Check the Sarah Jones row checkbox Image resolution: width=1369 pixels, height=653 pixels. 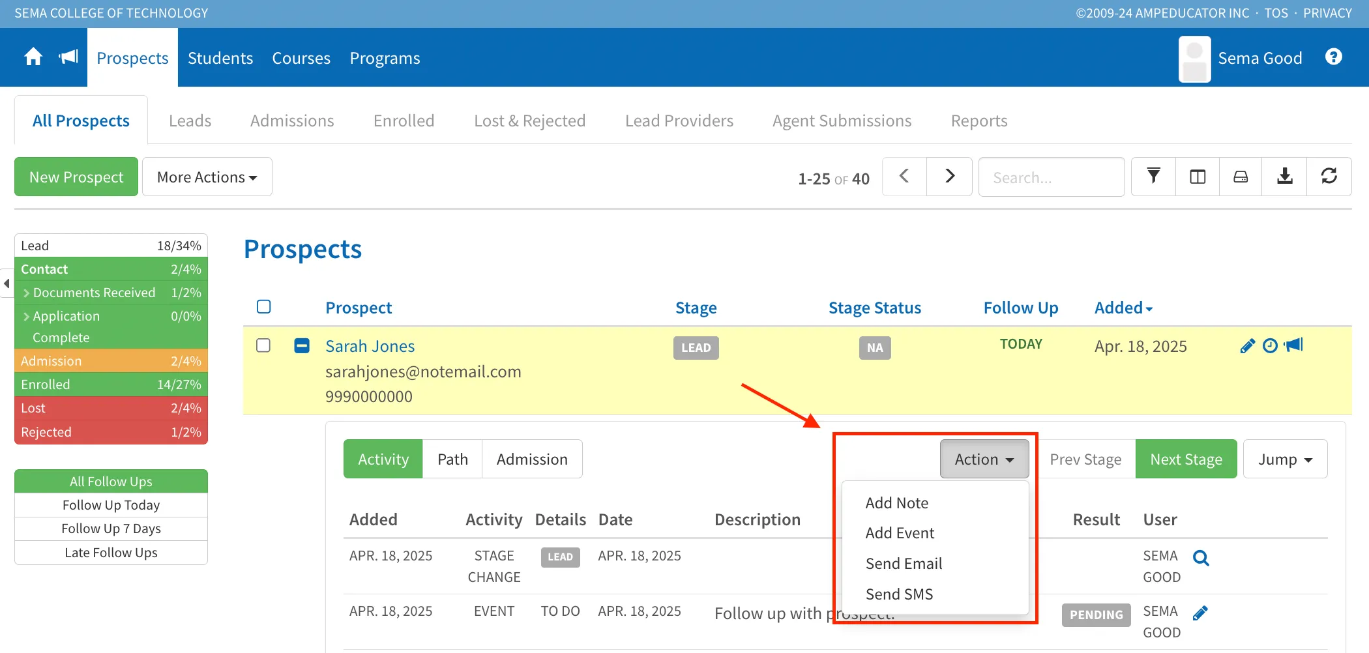264,345
